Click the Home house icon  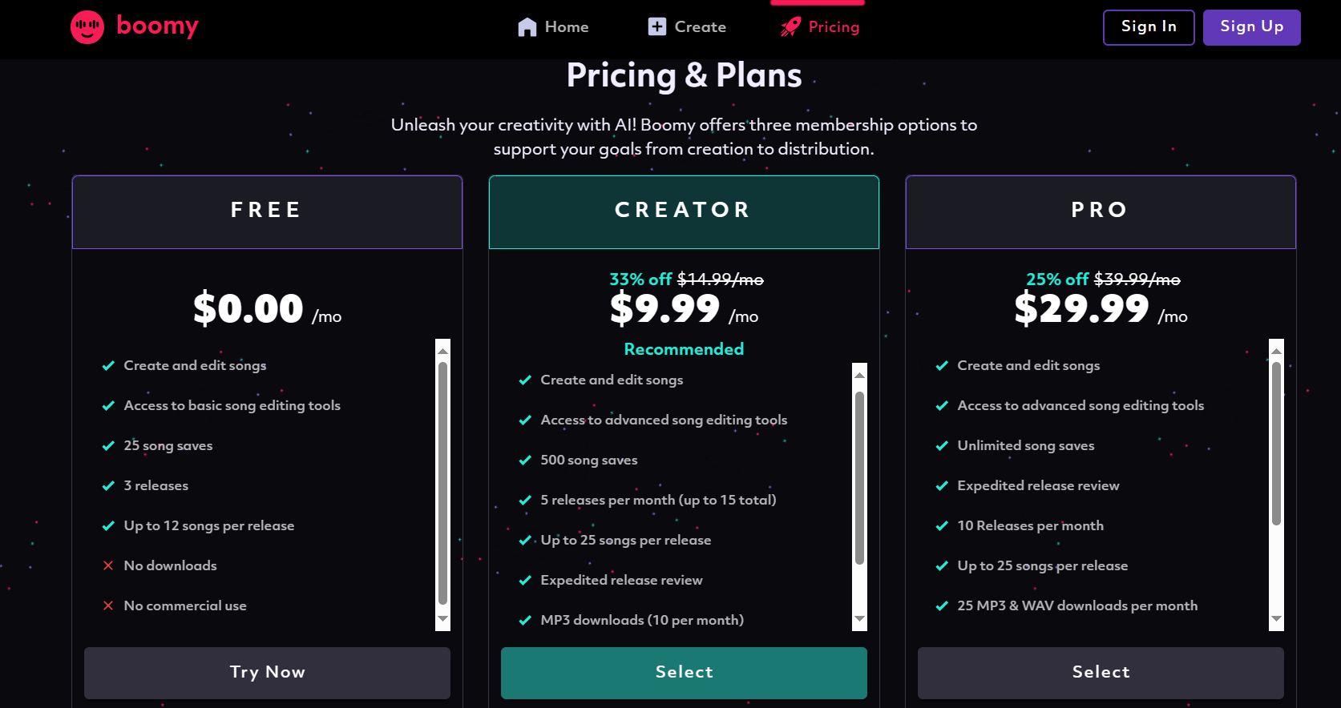coord(527,27)
